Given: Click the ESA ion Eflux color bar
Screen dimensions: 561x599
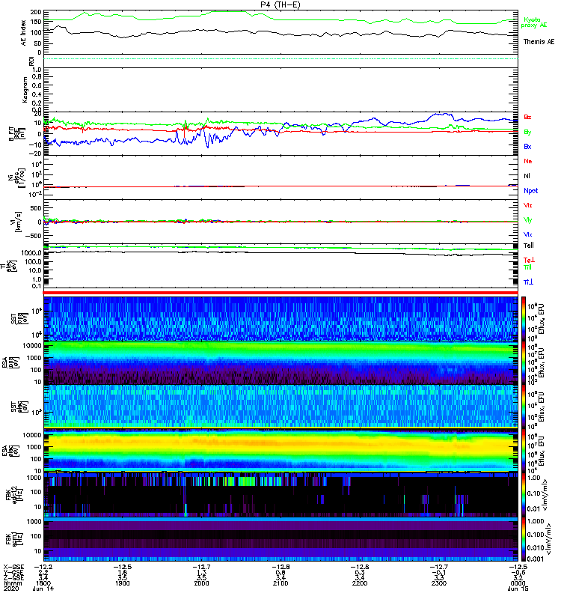Looking at the screenshot, I should tap(524, 363).
